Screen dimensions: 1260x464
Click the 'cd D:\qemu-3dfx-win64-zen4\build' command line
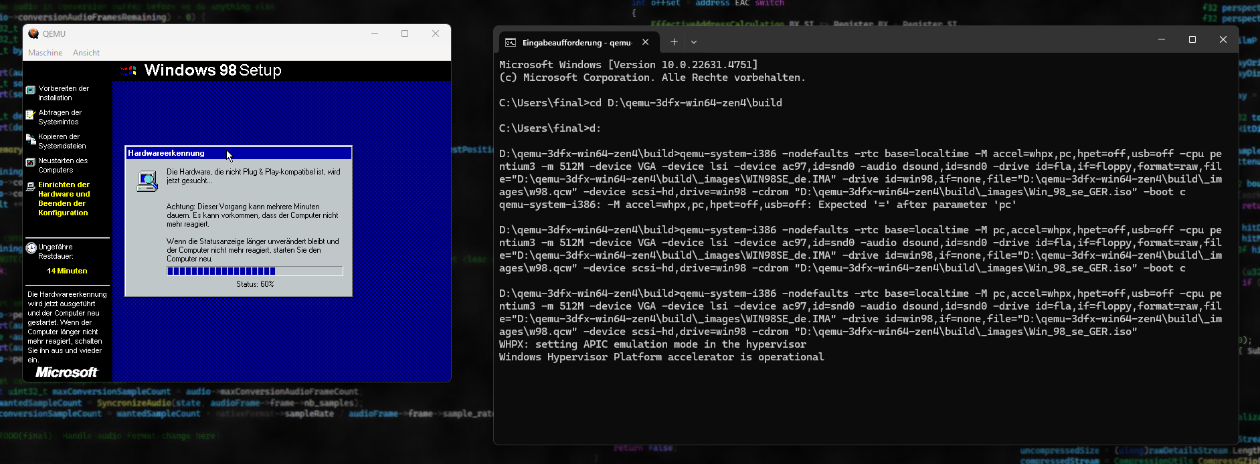coord(640,103)
